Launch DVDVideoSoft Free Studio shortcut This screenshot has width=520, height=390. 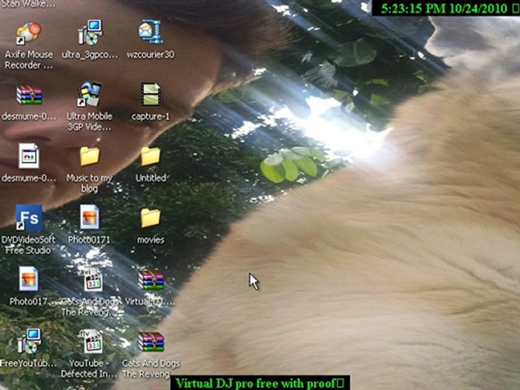[x=29, y=218]
